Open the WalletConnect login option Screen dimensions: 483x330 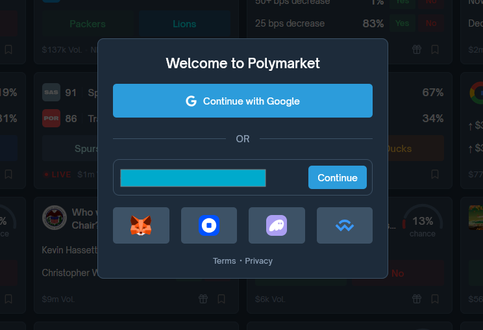[x=344, y=225]
